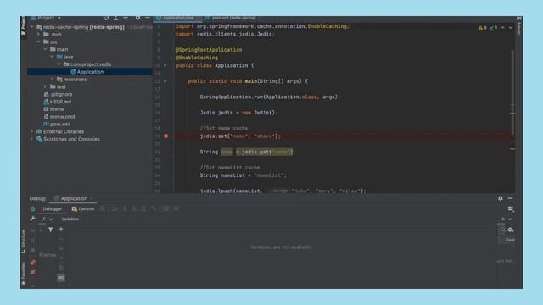Toggle the breakpoint on line 19
Image resolution: width=543 pixels, height=305 pixels.
[x=166, y=136]
